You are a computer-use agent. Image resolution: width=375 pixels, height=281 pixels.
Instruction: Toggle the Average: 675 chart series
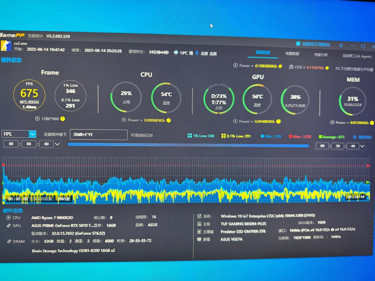331,137
